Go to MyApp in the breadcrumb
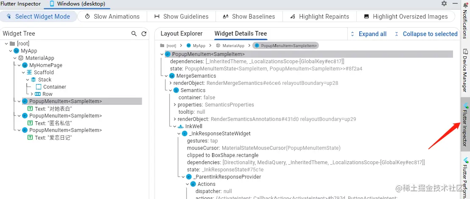The width and height of the screenshot is (470, 199). [196, 45]
